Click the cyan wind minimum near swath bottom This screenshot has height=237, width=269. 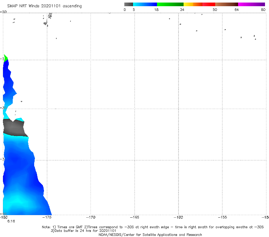17,201
